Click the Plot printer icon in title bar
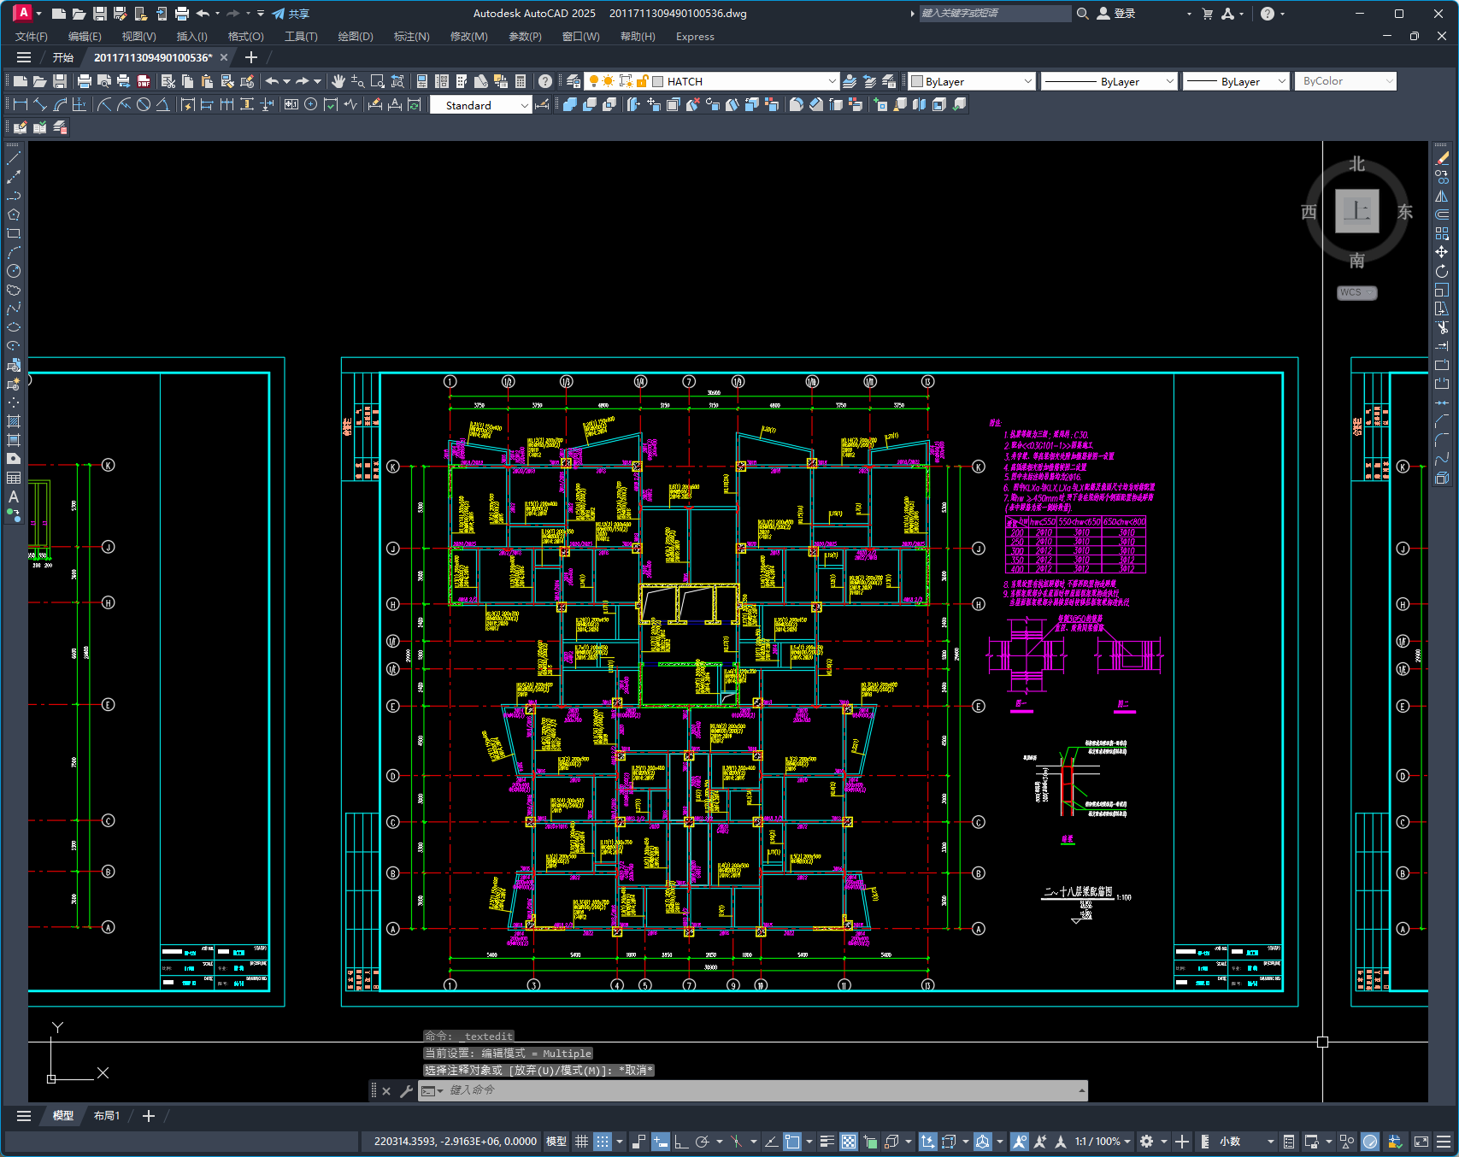 tap(182, 14)
